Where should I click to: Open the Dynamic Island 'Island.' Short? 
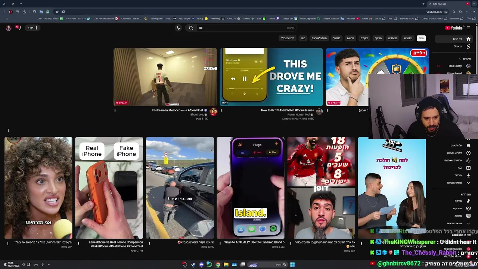click(251, 188)
